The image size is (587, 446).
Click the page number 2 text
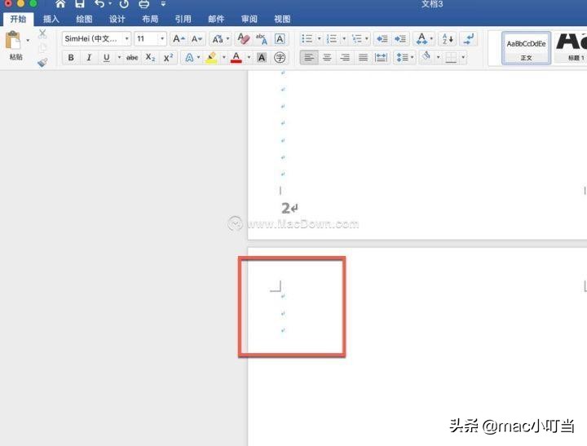285,209
